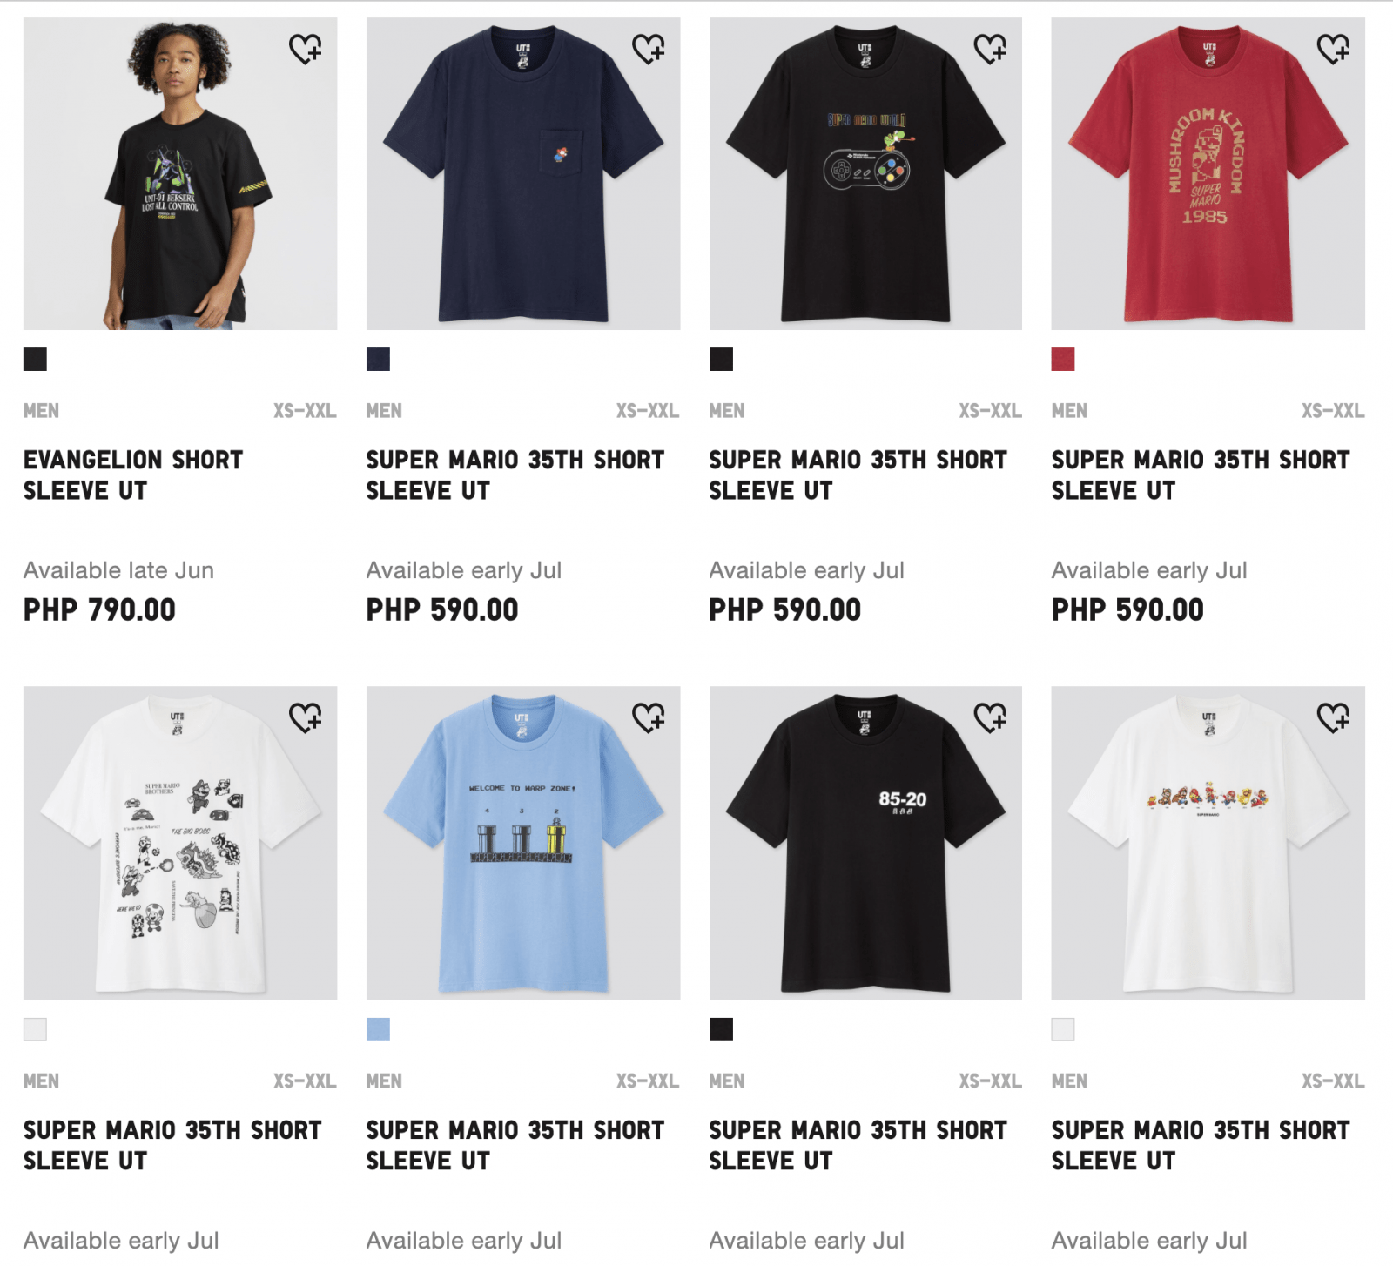Open the black 85-20 shirt product image
The height and width of the screenshot is (1266, 1393).
865,843
